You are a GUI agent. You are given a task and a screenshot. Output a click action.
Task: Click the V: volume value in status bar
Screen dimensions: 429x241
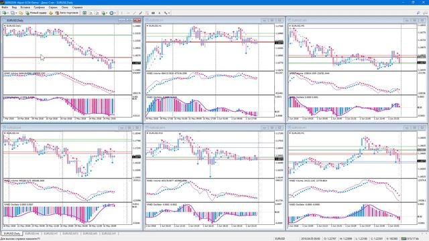[x=391, y=238]
